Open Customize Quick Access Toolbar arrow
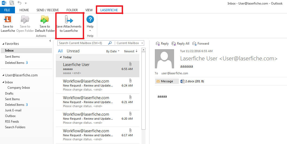This screenshot has width=287, height=144. [x=26, y=3]
